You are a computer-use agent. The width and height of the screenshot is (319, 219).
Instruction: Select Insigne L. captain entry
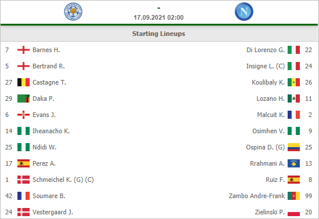tap(266, 66)
